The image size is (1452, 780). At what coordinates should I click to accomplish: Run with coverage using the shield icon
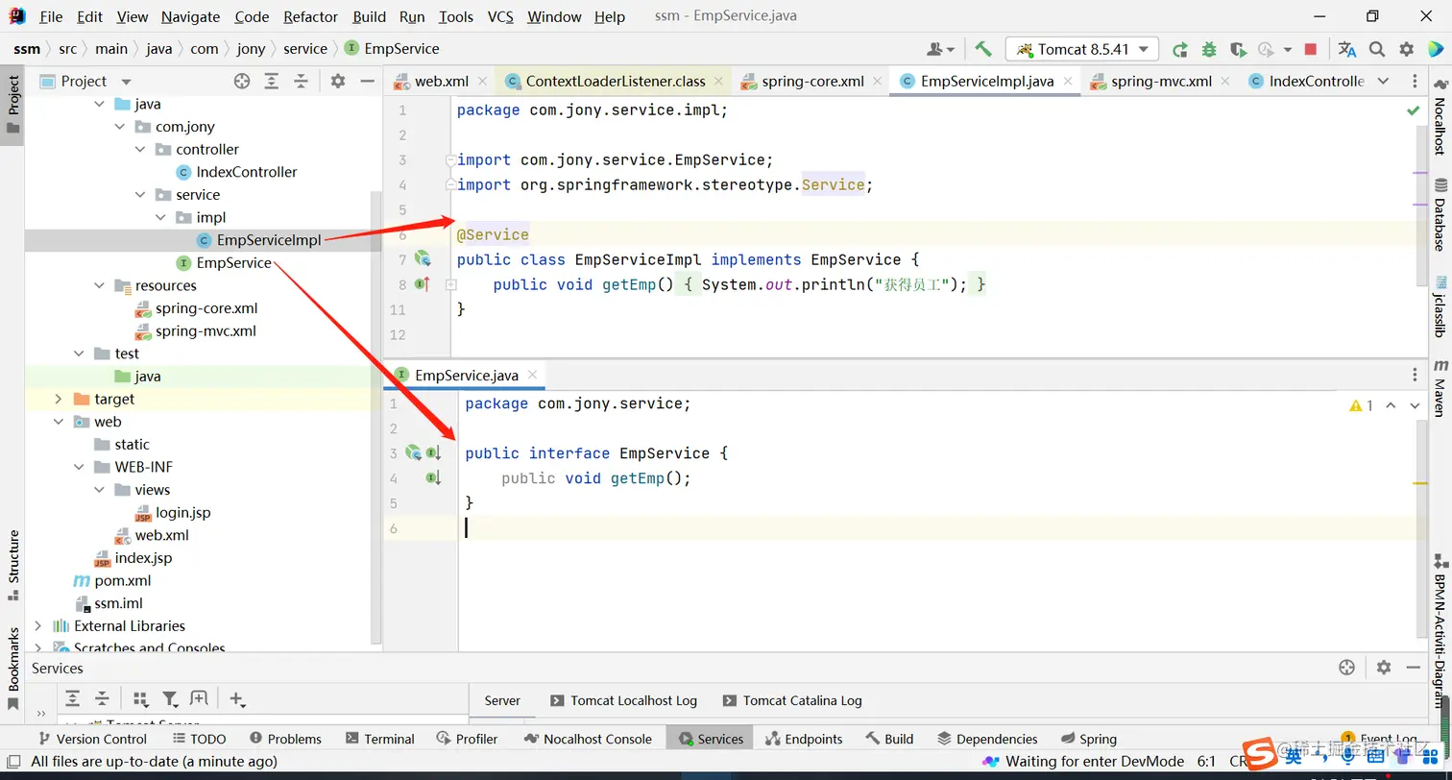click(x=1238, y=49)
